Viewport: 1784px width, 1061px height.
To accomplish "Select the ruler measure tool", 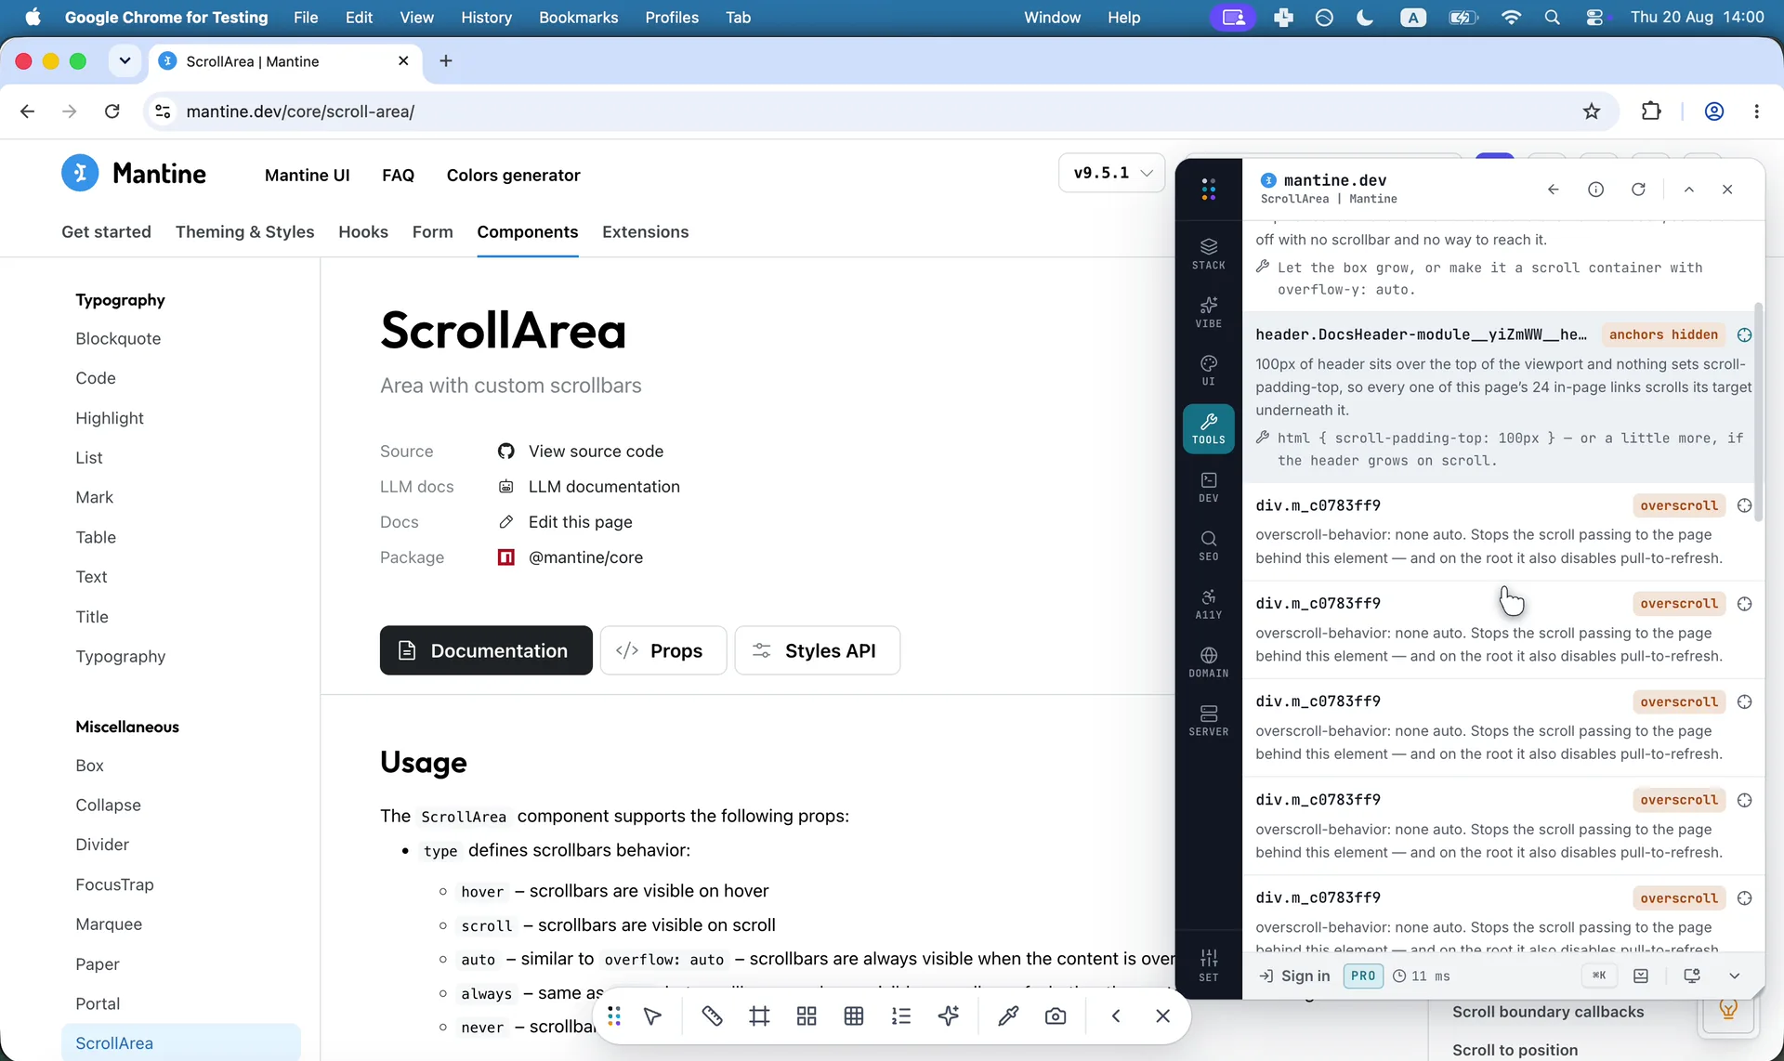I will (712, 1016).
